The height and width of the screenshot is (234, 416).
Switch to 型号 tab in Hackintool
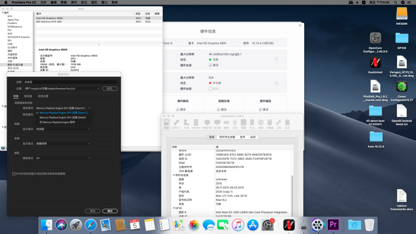click(x=243, y=137)
